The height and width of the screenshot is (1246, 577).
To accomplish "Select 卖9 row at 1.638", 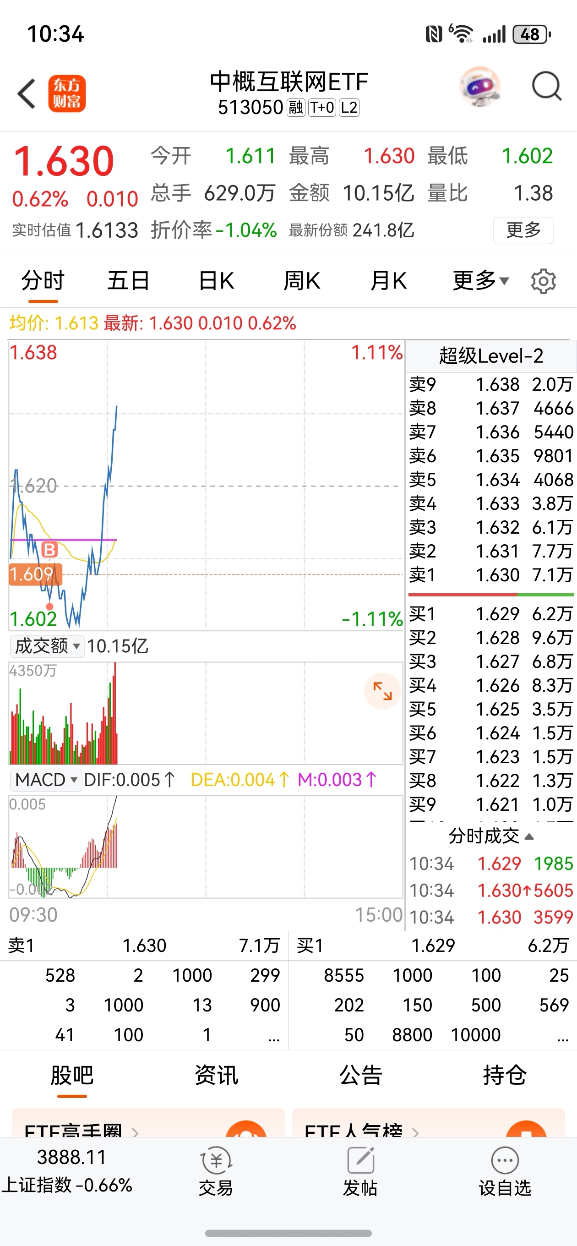I will [491, 384].
